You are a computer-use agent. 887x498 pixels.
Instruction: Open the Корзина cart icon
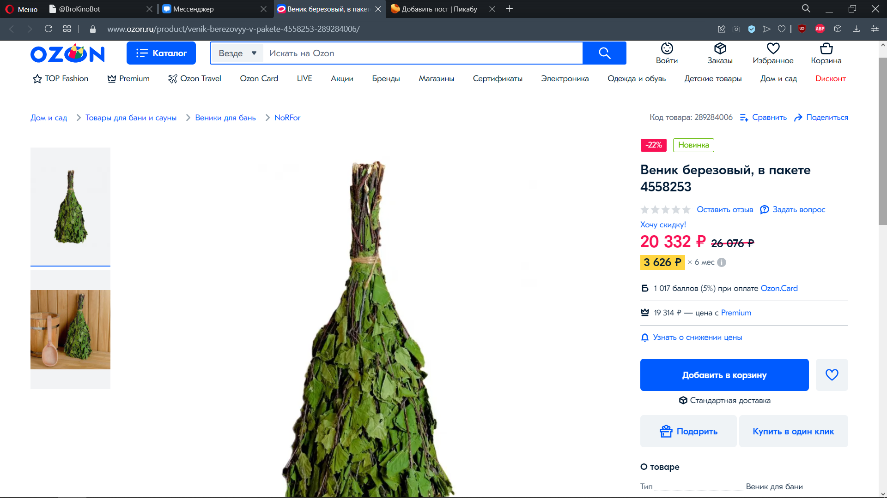point(826,48)
